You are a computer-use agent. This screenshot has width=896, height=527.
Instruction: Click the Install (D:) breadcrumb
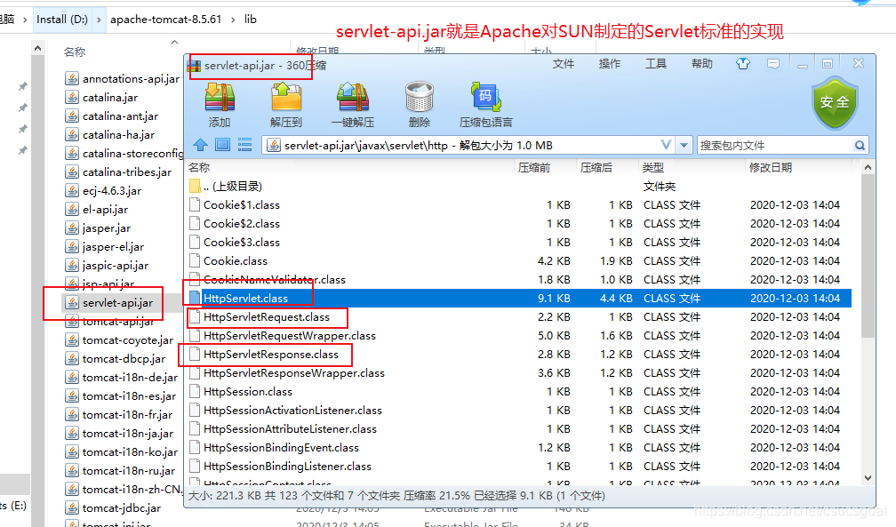tap(61, 20)
